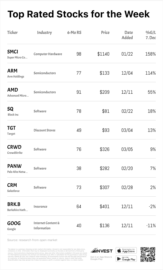The image size is (163, 270).
Task: Select the SQ Block Inc ticker
Action: pyautogui.click(x=10, y=109)
